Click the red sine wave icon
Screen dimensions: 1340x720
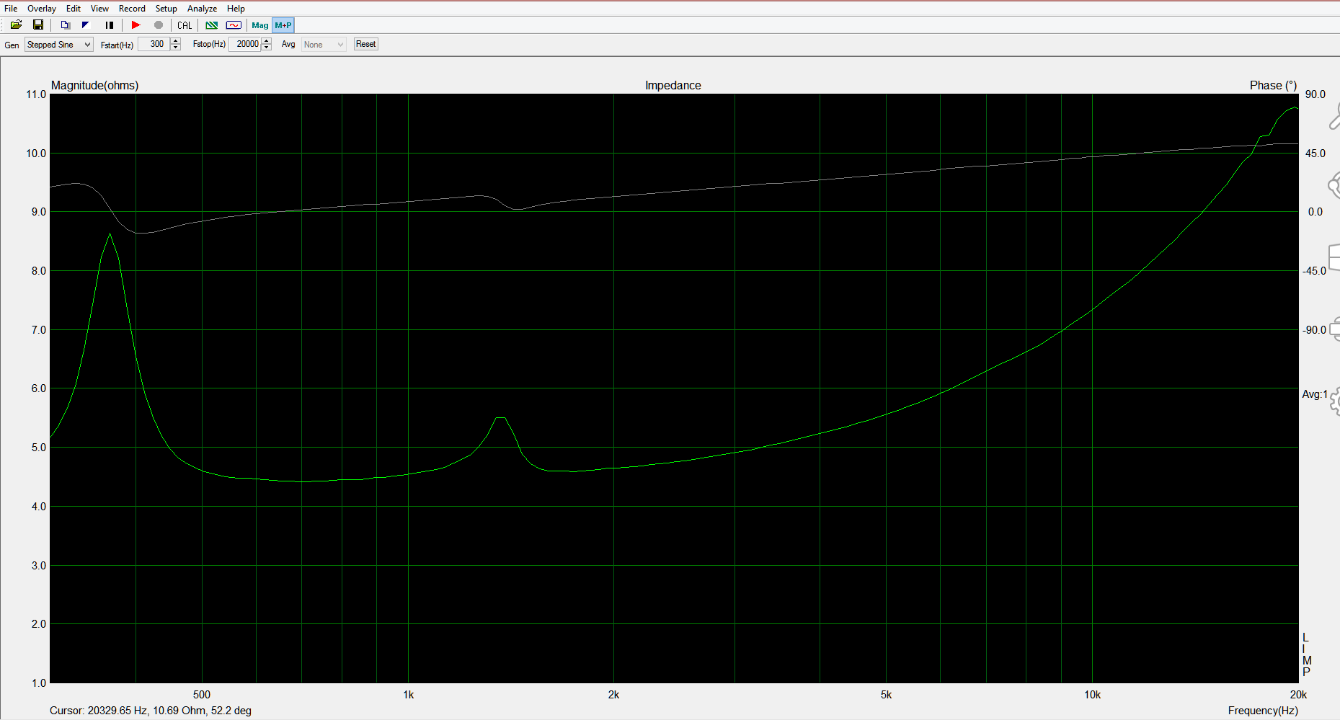coord(234,25)
